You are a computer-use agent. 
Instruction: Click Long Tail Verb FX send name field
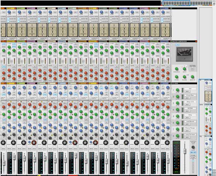[x=190, y=134]
